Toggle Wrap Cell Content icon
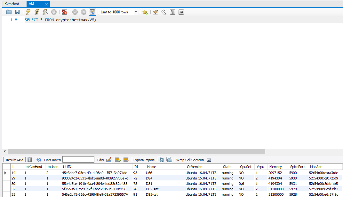The height and width of the screenshot is (197, 343). [x=209, y=160]
